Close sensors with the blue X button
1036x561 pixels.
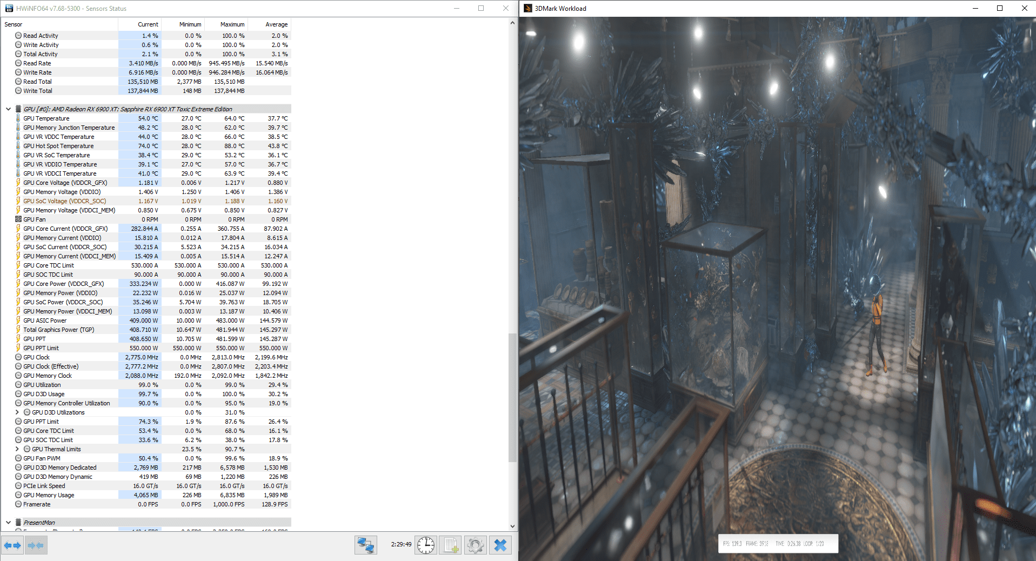tap(500, 545)
